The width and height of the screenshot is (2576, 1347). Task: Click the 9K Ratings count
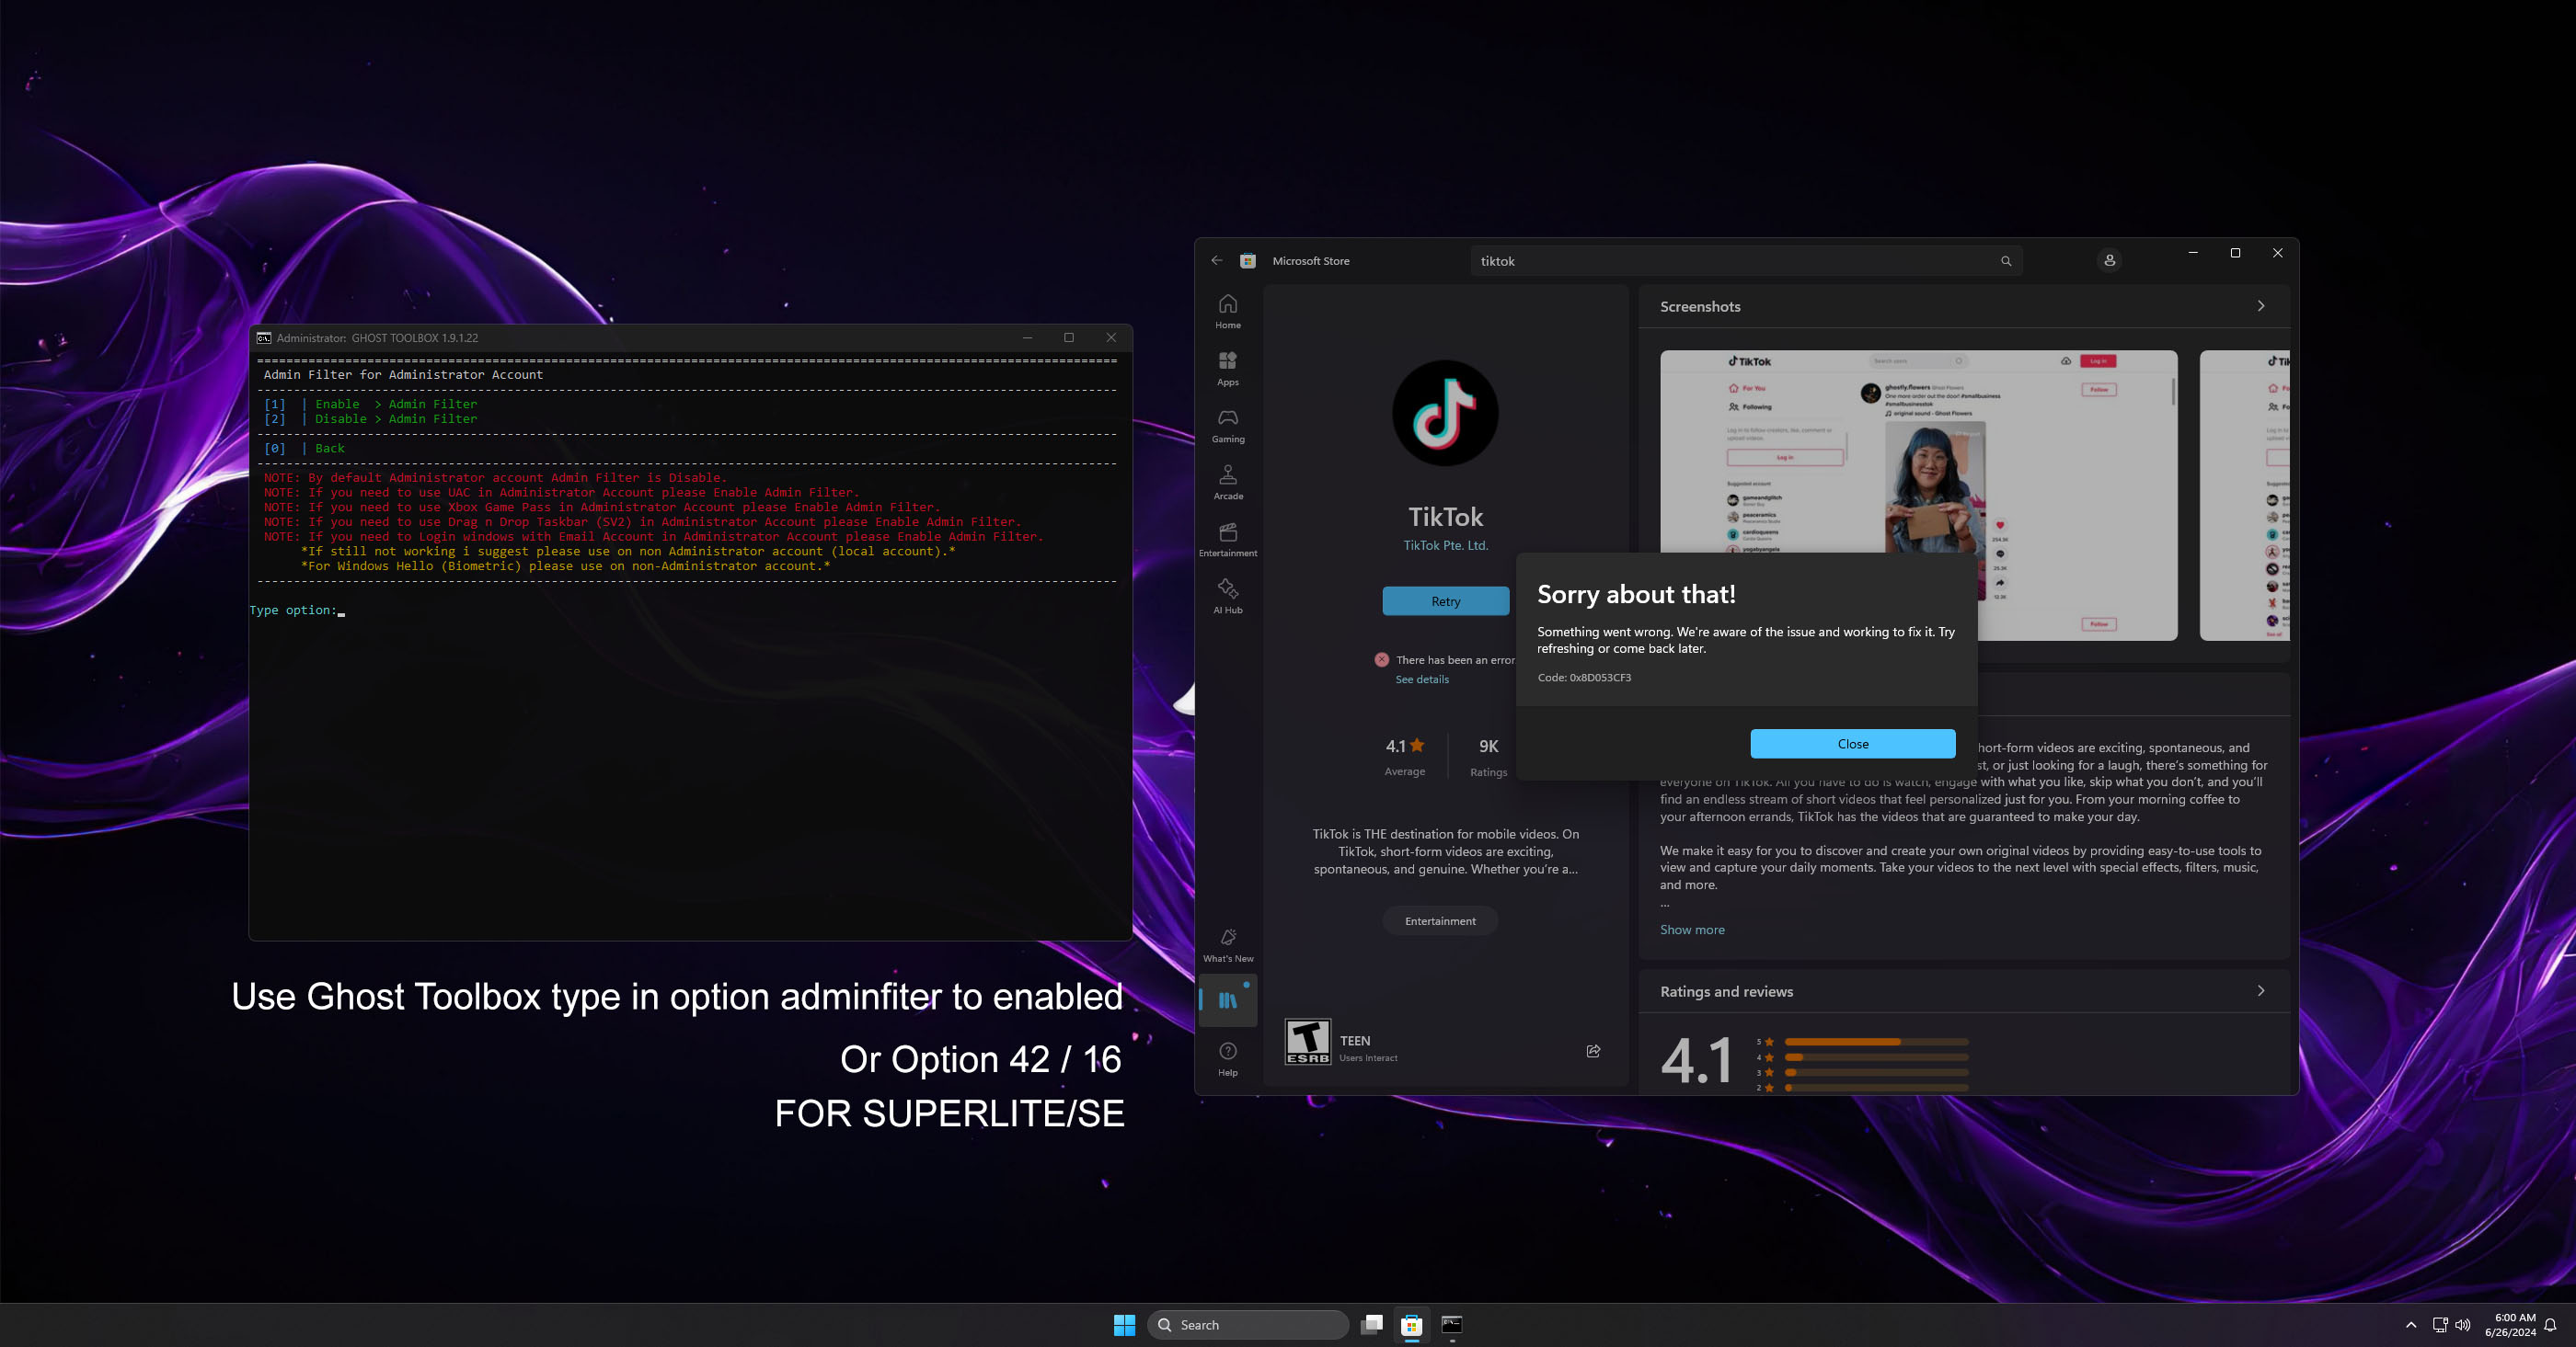1488,757
